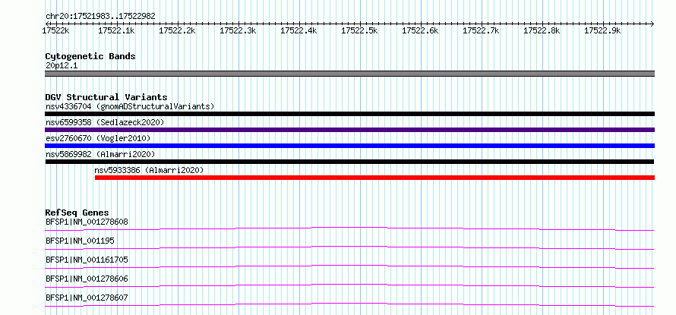Open the BFSP1|NM_001195 transcript label

[x=80, y=241]
